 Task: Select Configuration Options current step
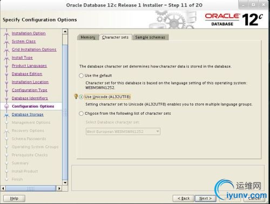pyautogui.click(x=33, y=106)
